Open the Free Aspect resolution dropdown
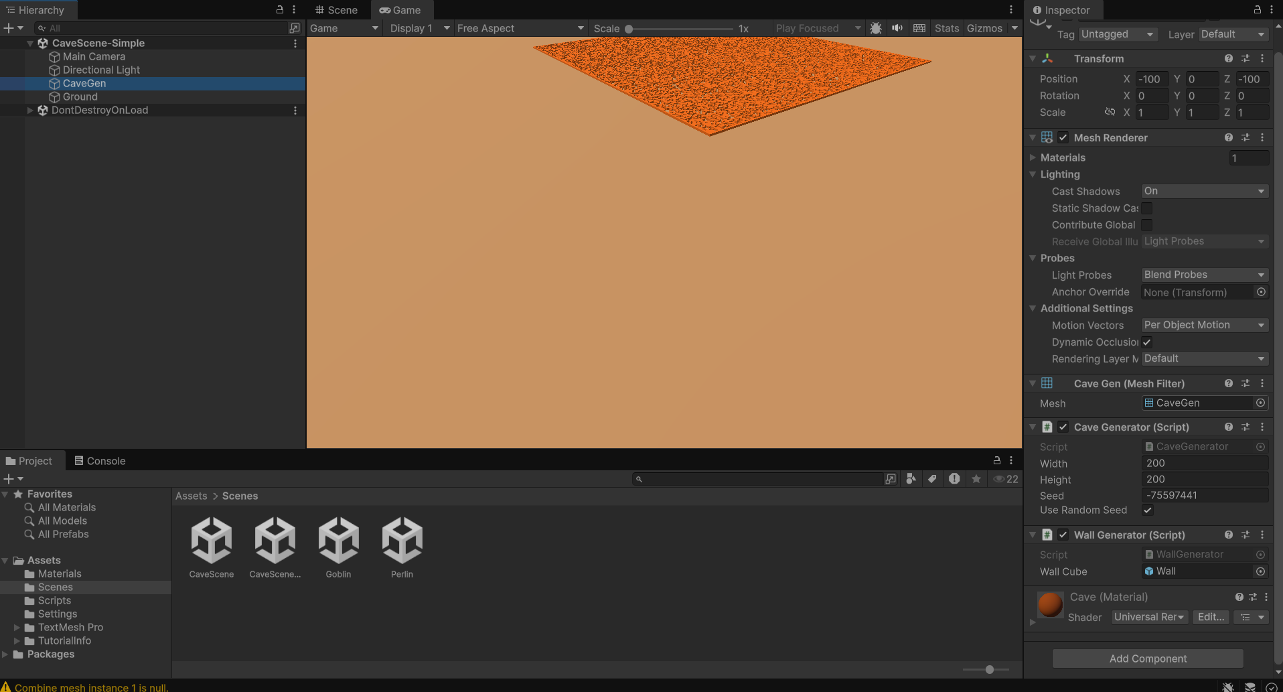Image resolution: width=1283 pixels, height=692 pixels. coord(520,28)
